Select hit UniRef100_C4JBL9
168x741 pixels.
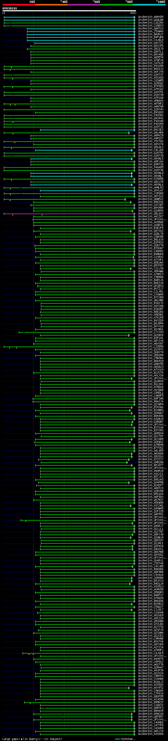click(x=151, y=40)
